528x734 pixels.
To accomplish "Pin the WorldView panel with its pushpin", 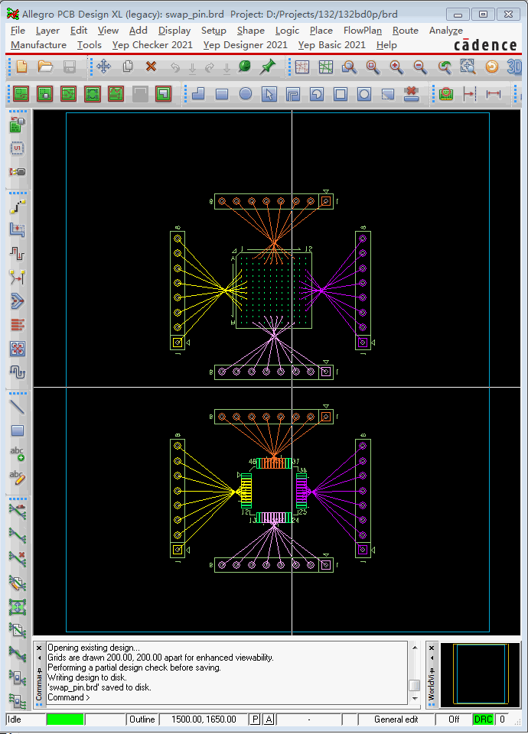I will [432, 671].
